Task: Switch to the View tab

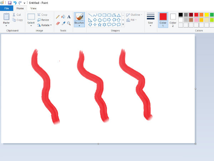Action: click(x=33, y=8)
